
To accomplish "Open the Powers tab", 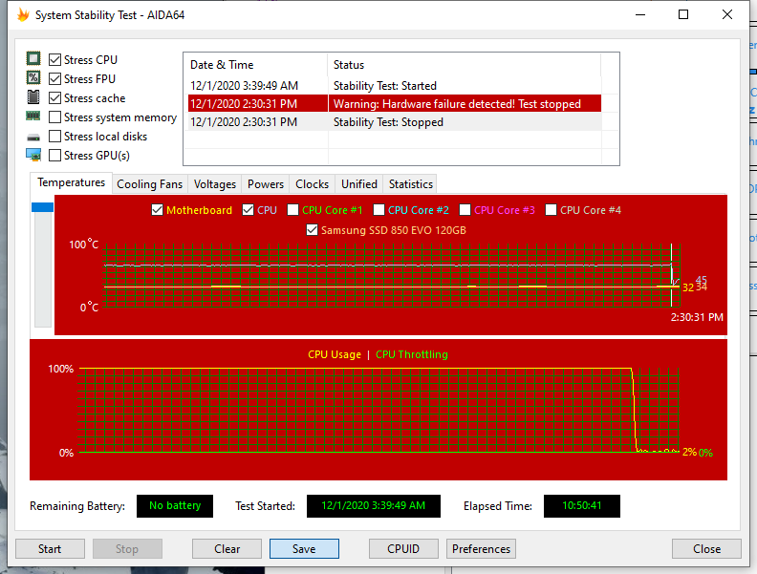I will pos(266,184).
